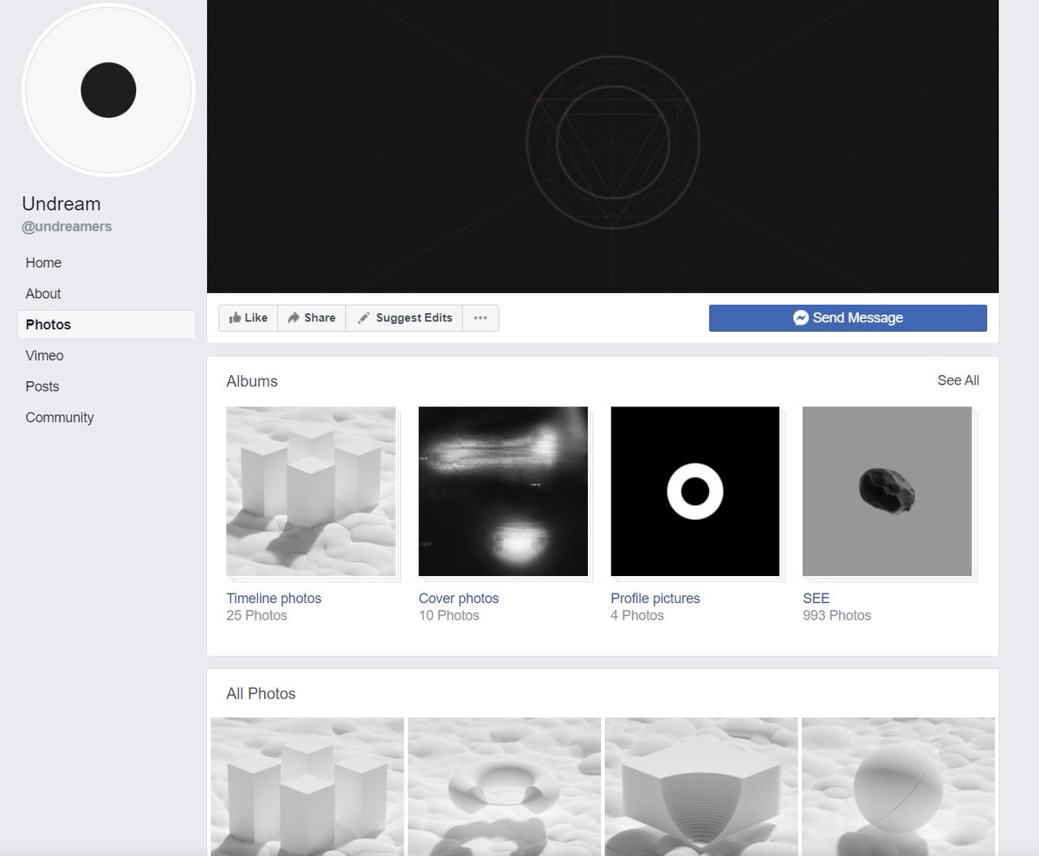1039x856 pixels.
Task: Open the cover photo image
Action: tap(603, 146)
